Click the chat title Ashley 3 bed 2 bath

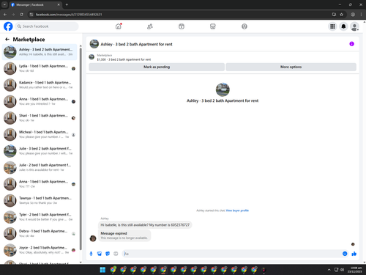(136, 44)
